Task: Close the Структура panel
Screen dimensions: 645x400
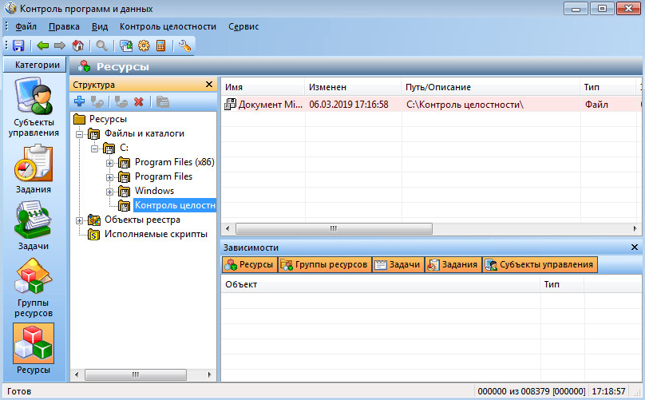Action: click(209, 85)
